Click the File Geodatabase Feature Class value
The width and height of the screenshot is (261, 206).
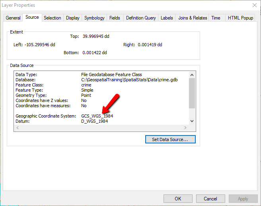click(x=111, y=75)
